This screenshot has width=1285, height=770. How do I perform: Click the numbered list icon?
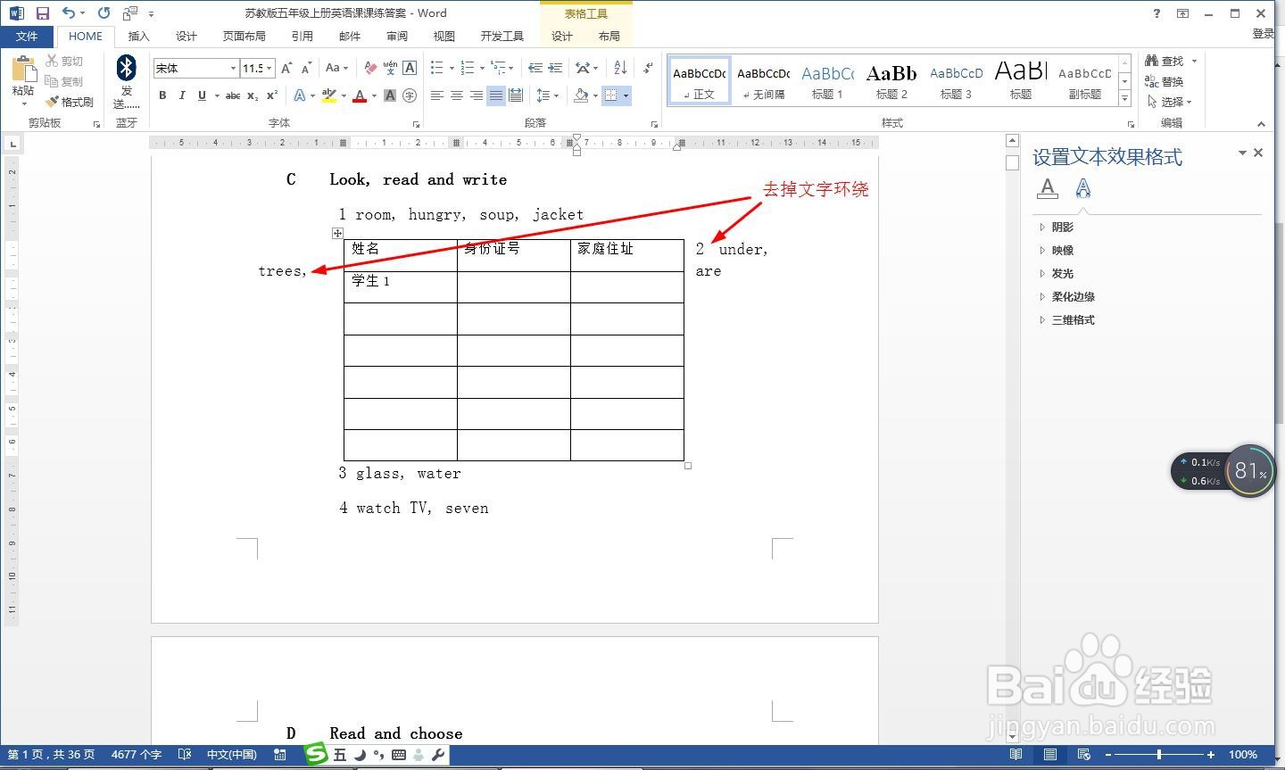pos(467,68)
